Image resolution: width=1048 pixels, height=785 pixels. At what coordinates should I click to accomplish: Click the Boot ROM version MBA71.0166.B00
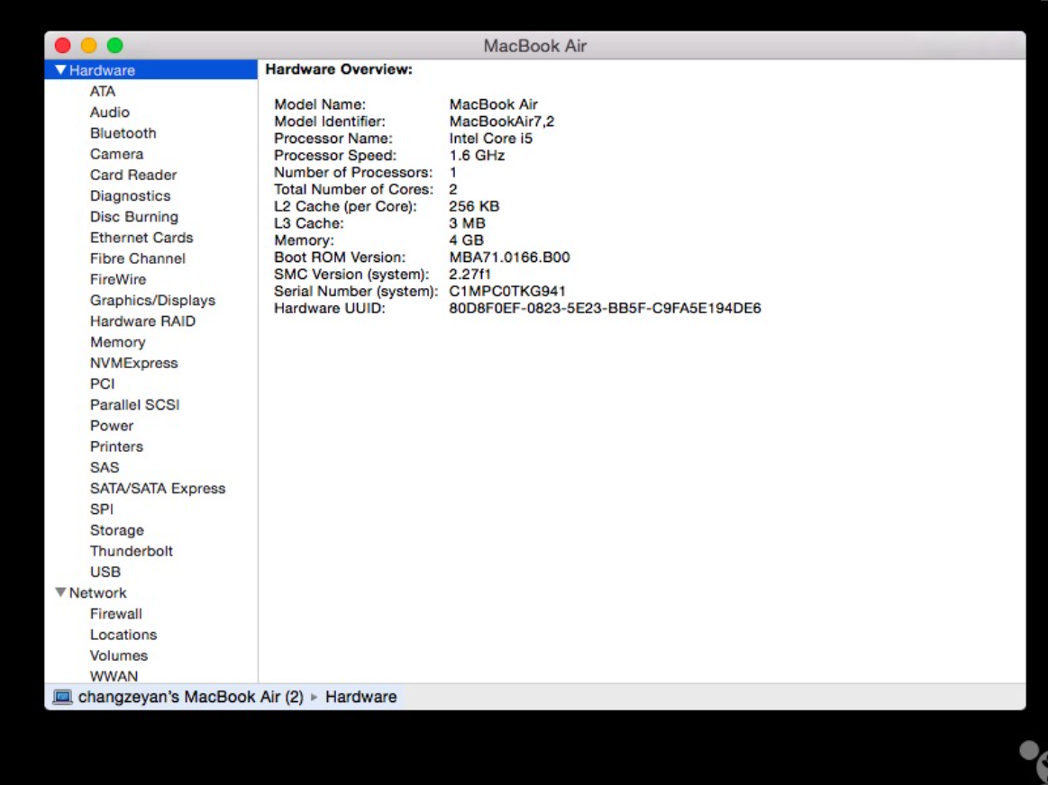(509, 257)
